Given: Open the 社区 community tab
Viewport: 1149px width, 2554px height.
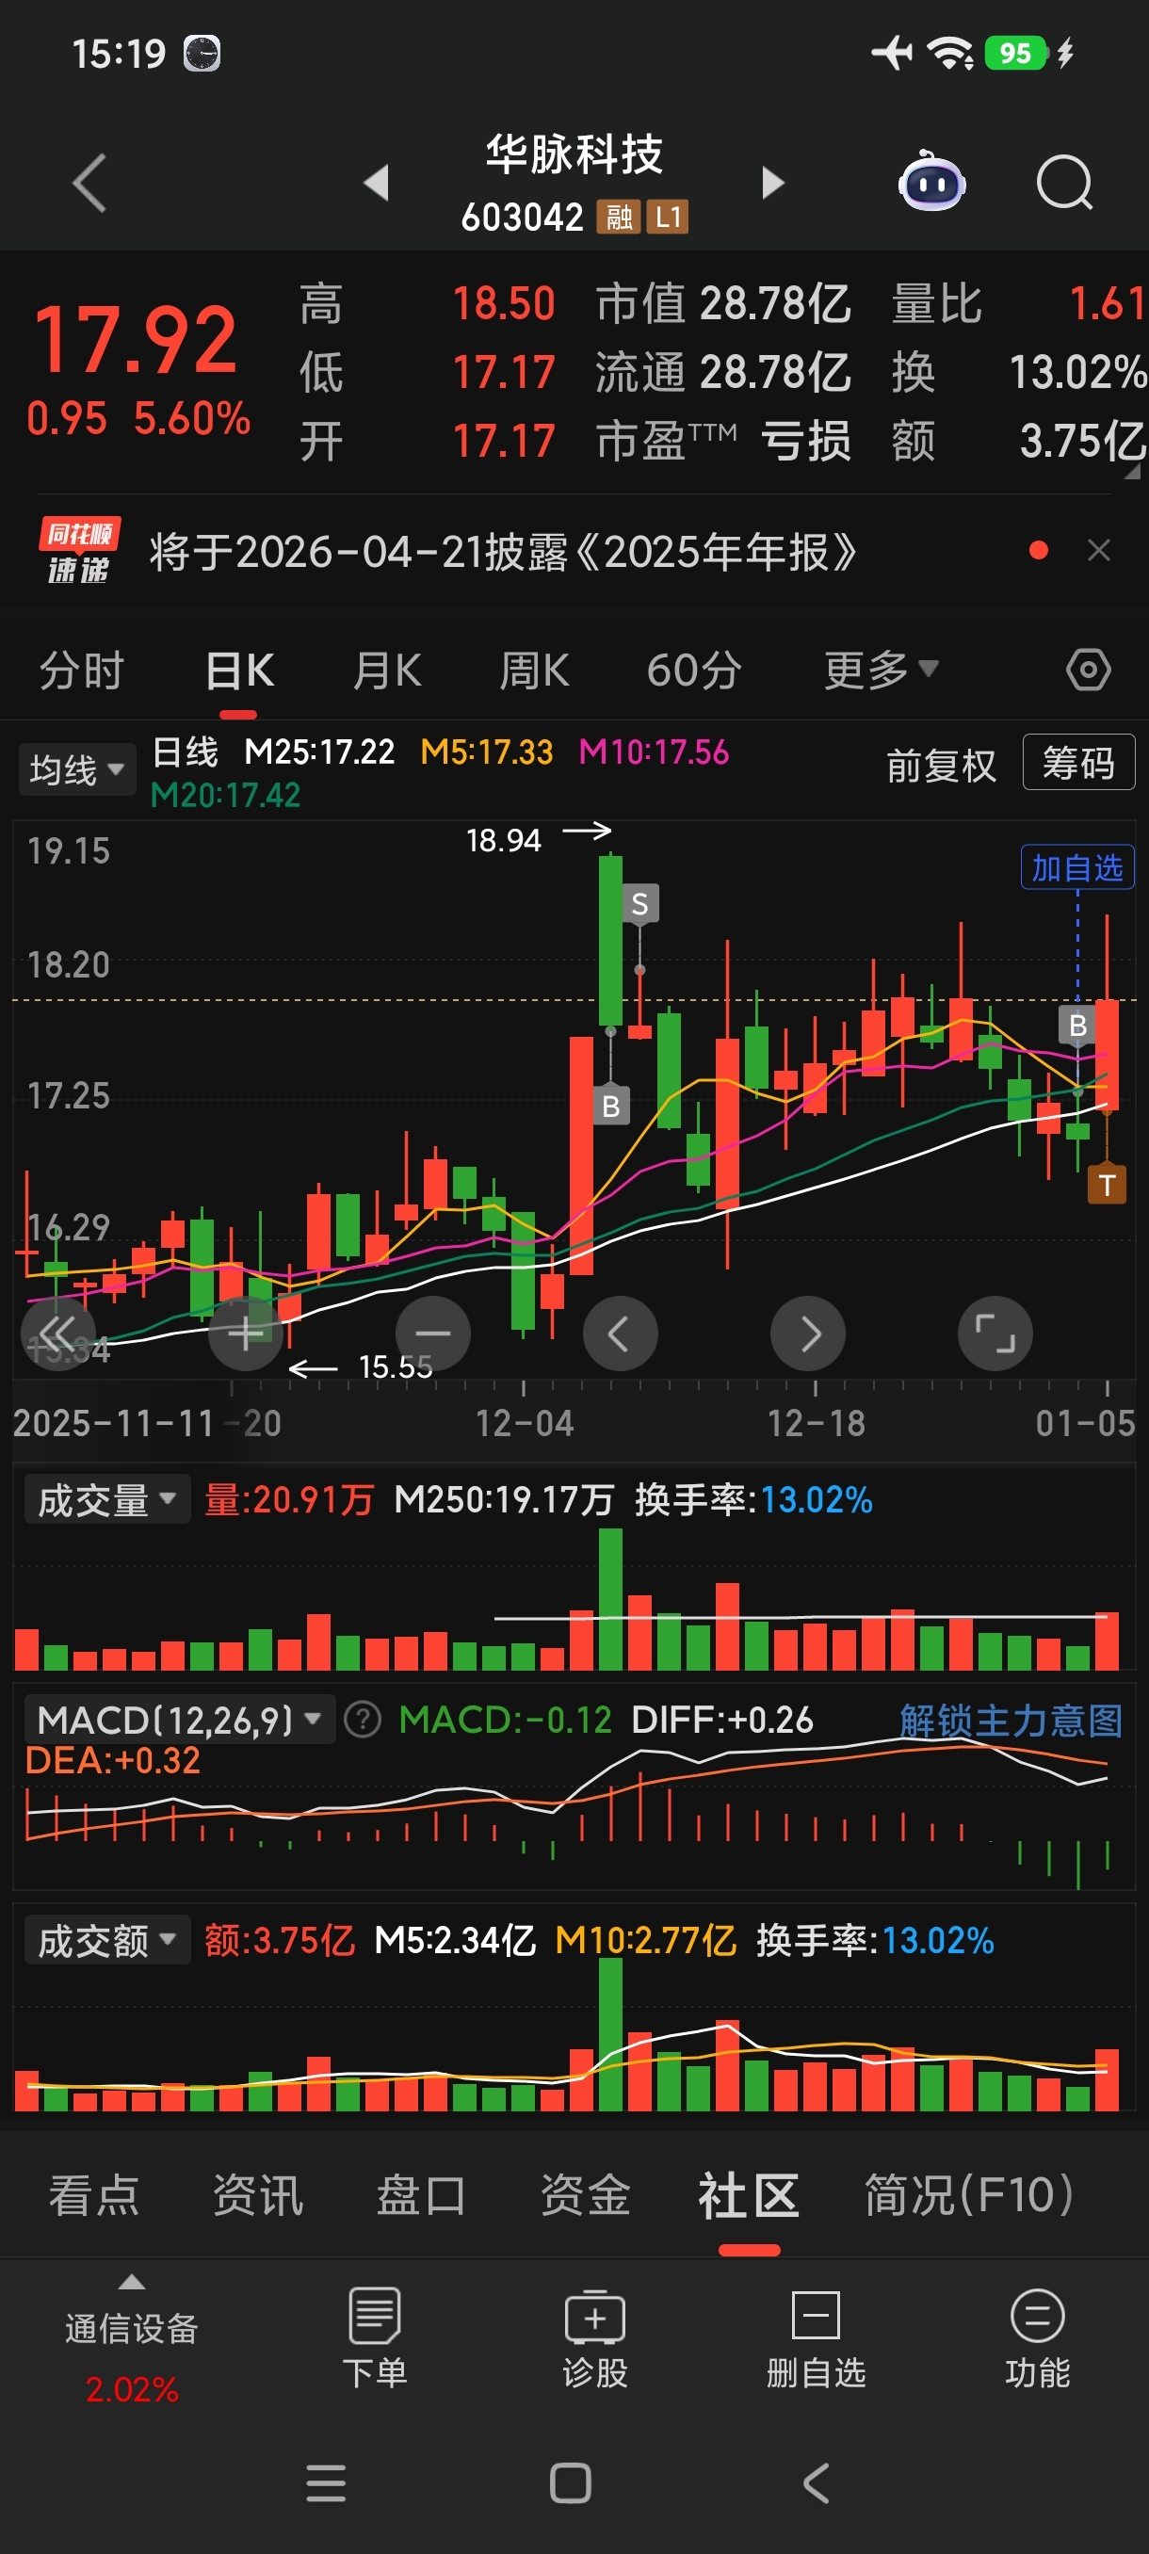Looking at the screenshot, I should (x=749, y=2194).
